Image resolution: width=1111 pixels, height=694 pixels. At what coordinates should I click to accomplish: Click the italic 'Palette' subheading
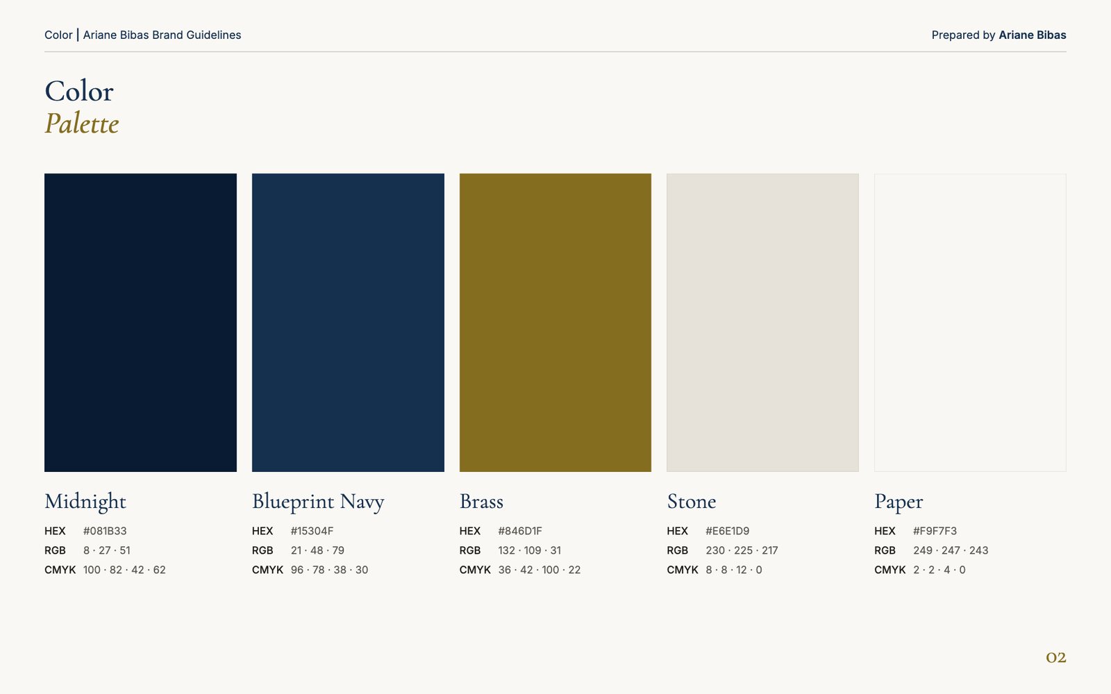82,124
